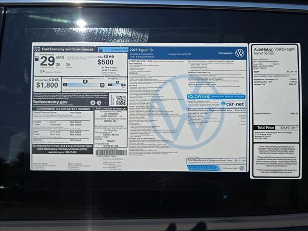Click the Total Price label
308x231 pixels.
pos(266,128)
